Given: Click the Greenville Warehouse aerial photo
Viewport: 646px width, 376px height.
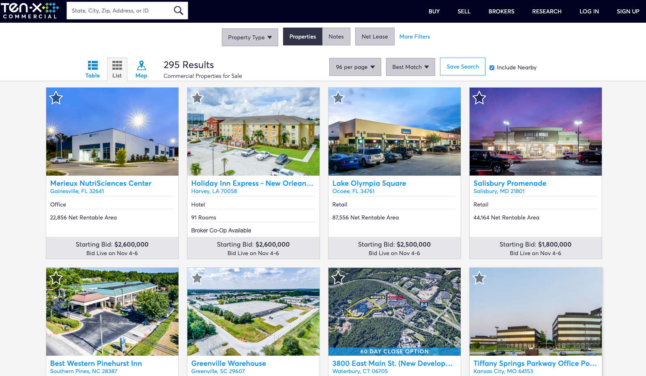Looking at the screenshot, I should point(253,312).
